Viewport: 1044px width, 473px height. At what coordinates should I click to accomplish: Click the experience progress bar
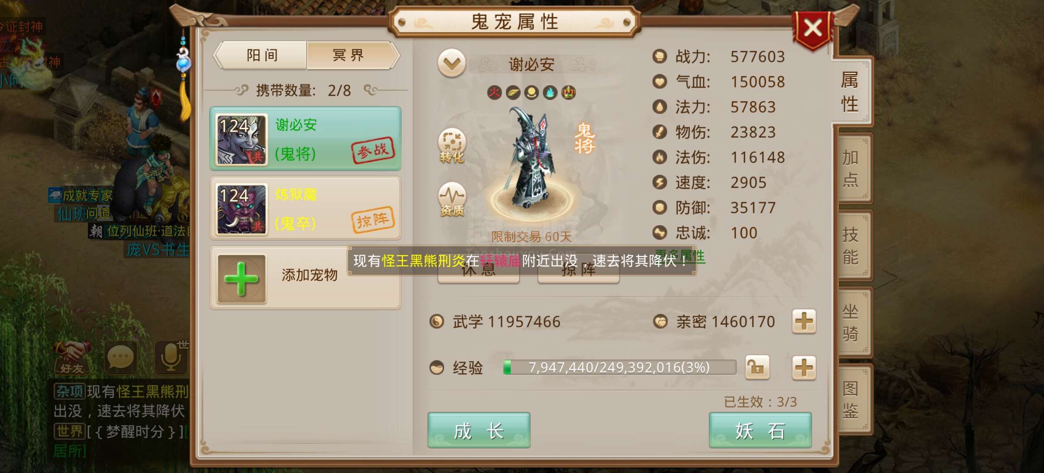point(619,368)
